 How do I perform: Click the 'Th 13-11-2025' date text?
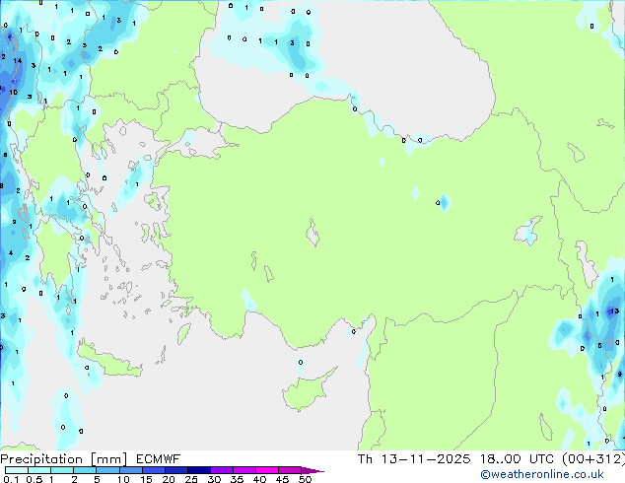pos(414,459)
